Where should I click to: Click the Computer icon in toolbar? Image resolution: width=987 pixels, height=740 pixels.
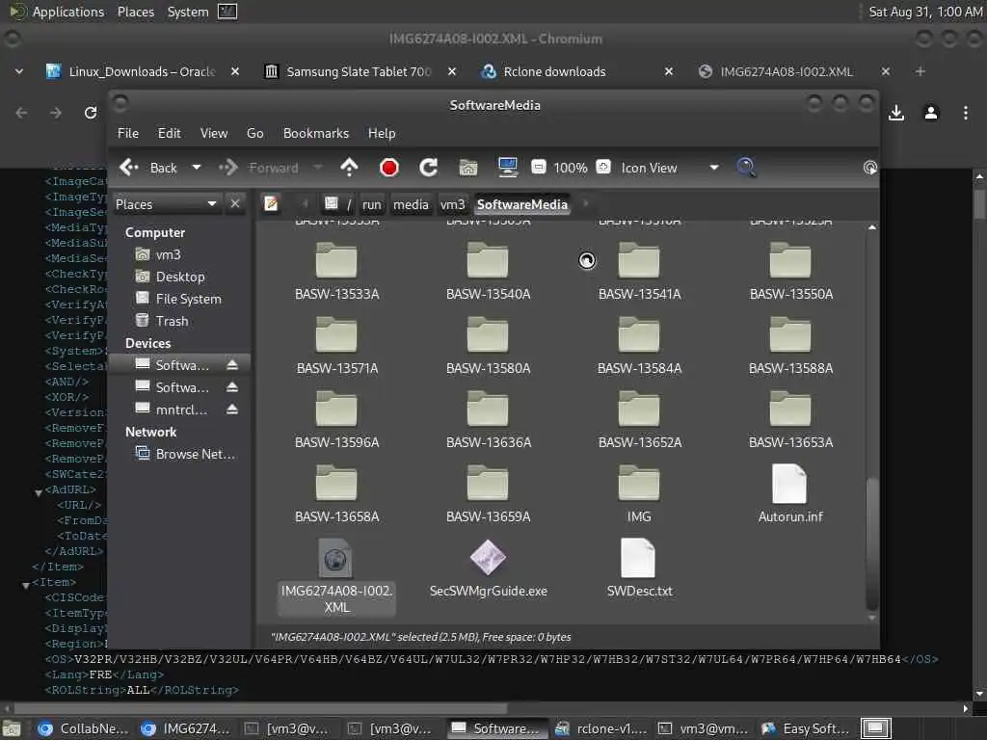508,168
